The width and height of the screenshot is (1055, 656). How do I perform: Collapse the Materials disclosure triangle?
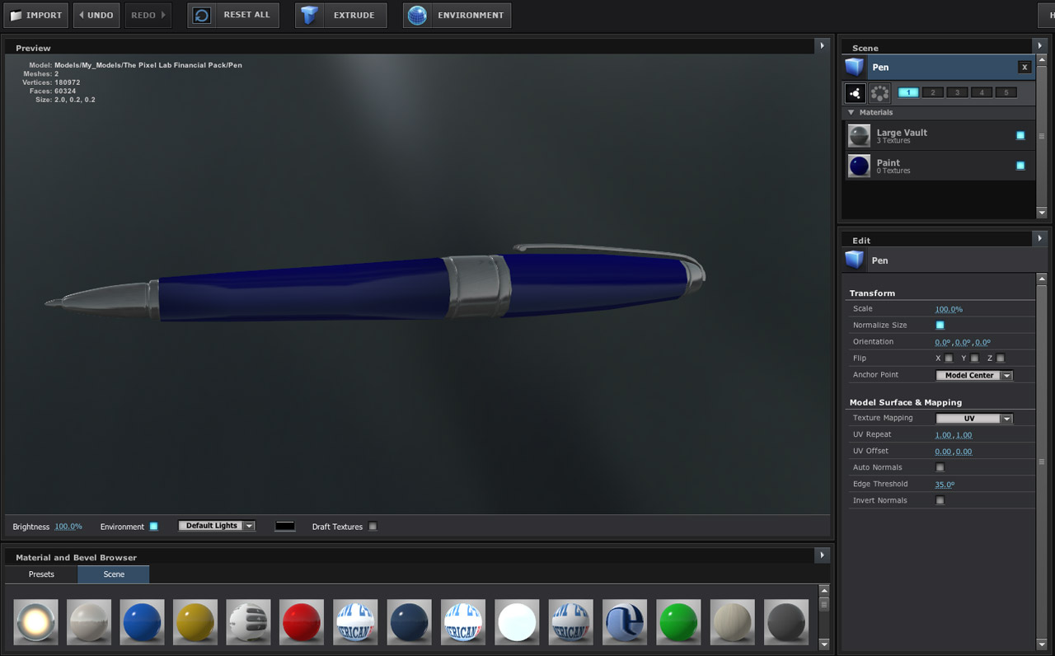point(851,112)
